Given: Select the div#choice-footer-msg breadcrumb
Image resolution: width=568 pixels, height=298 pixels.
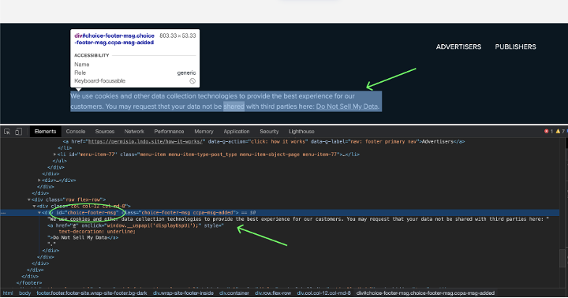Looking at the screenshot, I should pyautogui.click(x=425, y=293).
